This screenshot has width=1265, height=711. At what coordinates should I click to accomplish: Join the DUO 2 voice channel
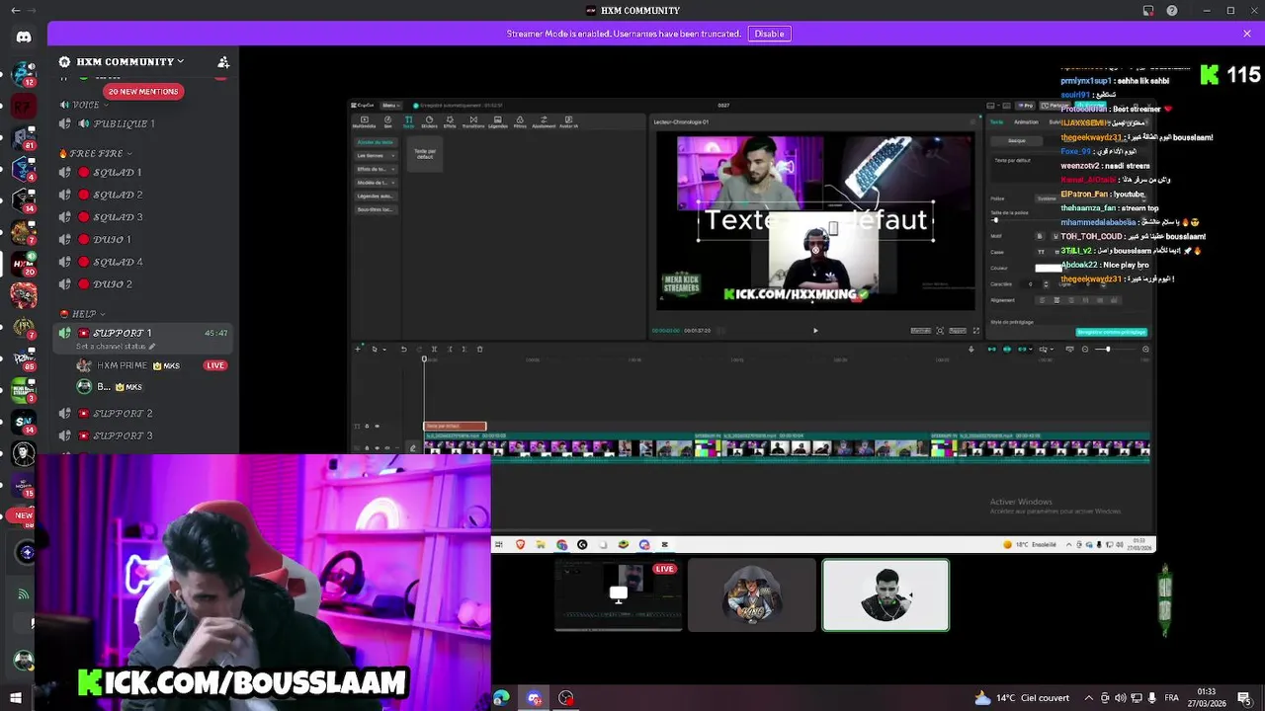point(144,284)
